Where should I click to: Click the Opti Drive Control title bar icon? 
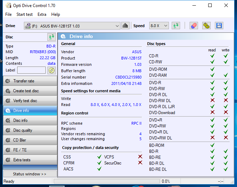(x=8, y=6)
